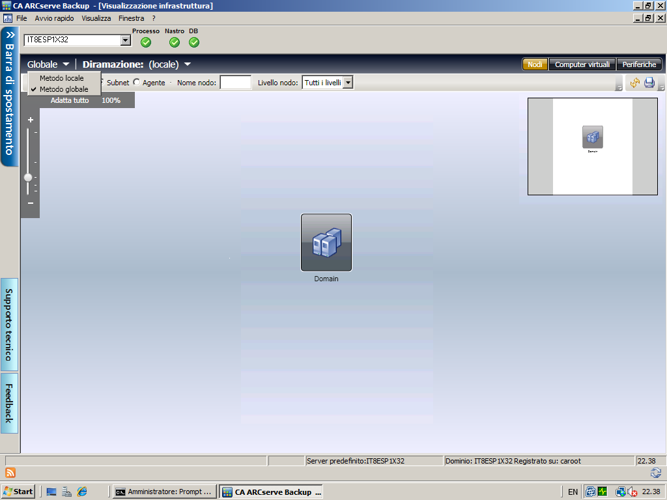
Task: Click the Windows Start button
Action: pyautogui.click(x=18, y=492)
